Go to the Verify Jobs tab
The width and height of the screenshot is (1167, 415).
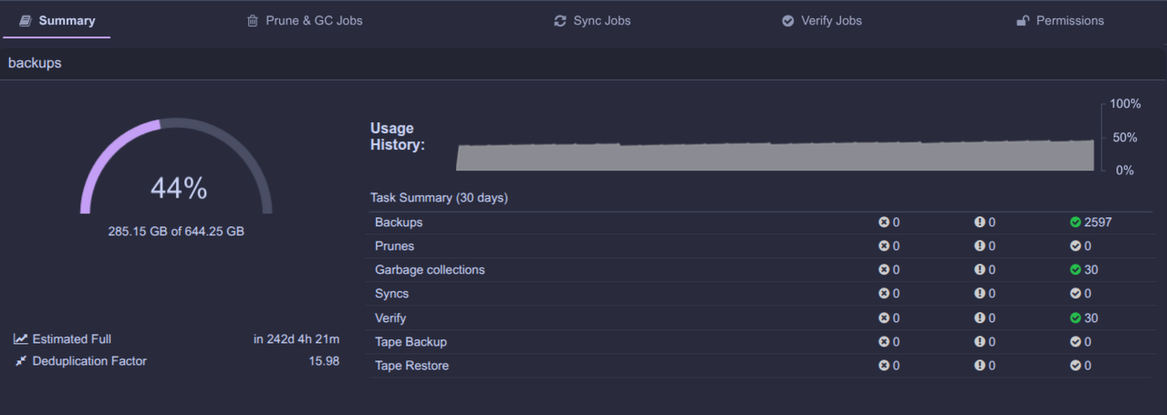[830, 21]
